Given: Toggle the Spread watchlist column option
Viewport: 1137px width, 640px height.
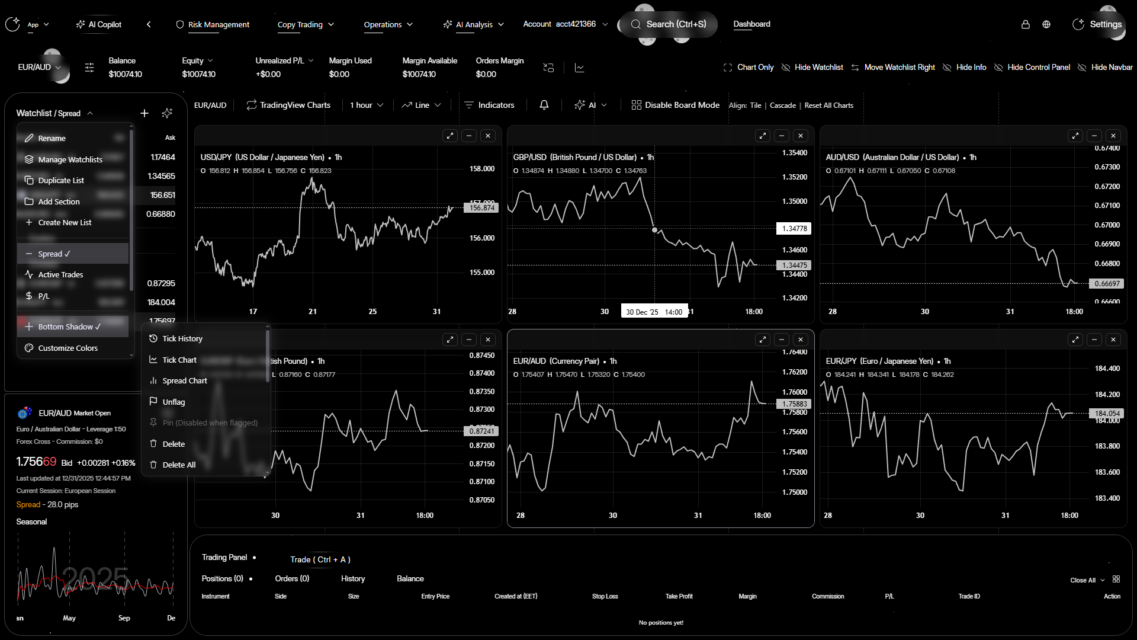Looking at the screenshot, I should (53, 254).
